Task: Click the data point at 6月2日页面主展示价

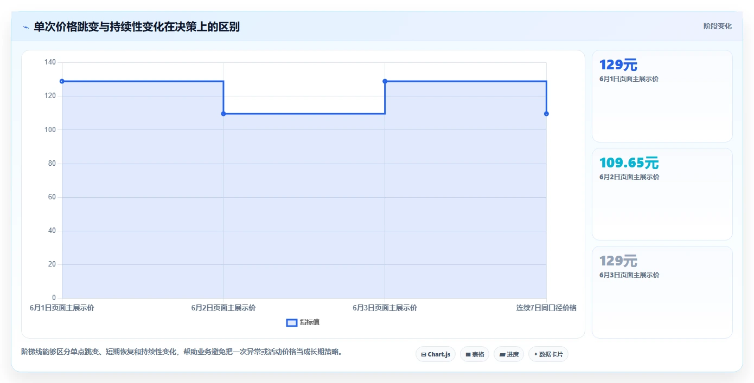Action: [x=223, y=114]
